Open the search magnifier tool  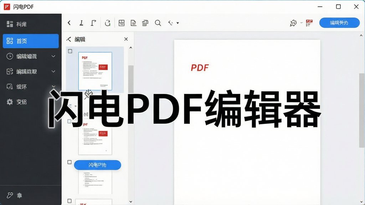[x=158, y=23]
